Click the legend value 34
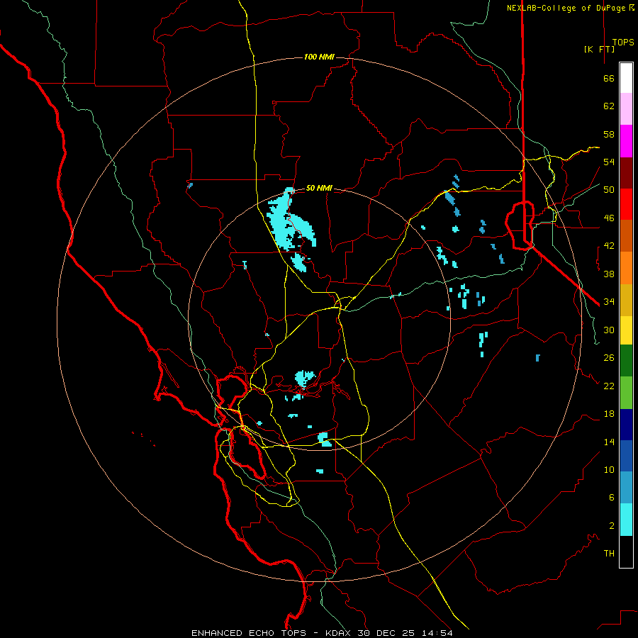638x638 pixels. point(609,302)
